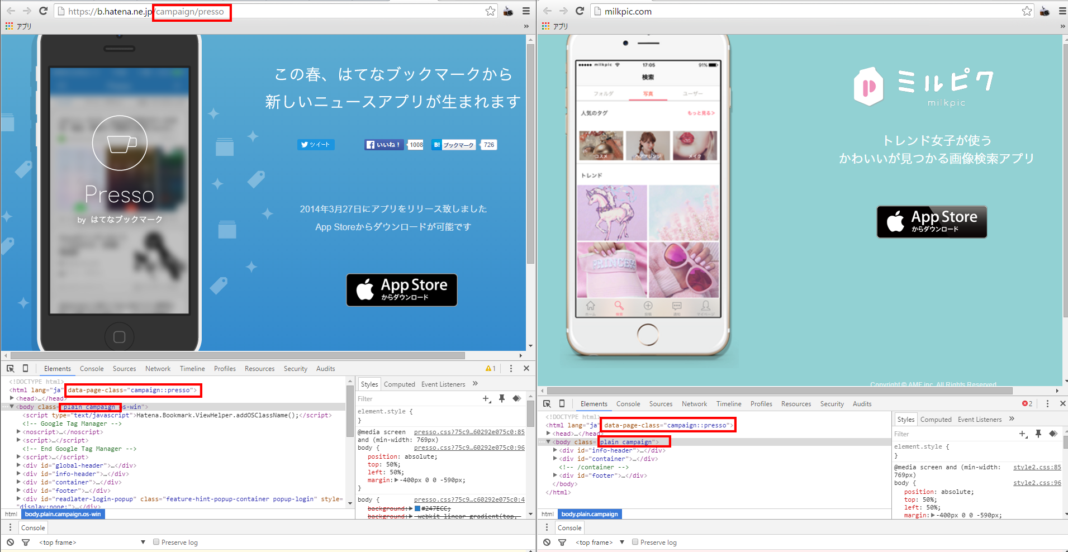Image resolution: width=1068 pixels, height=552 pixels.
Task: Click reload button in milkpic.com browser window
Action: click(580, 11)
